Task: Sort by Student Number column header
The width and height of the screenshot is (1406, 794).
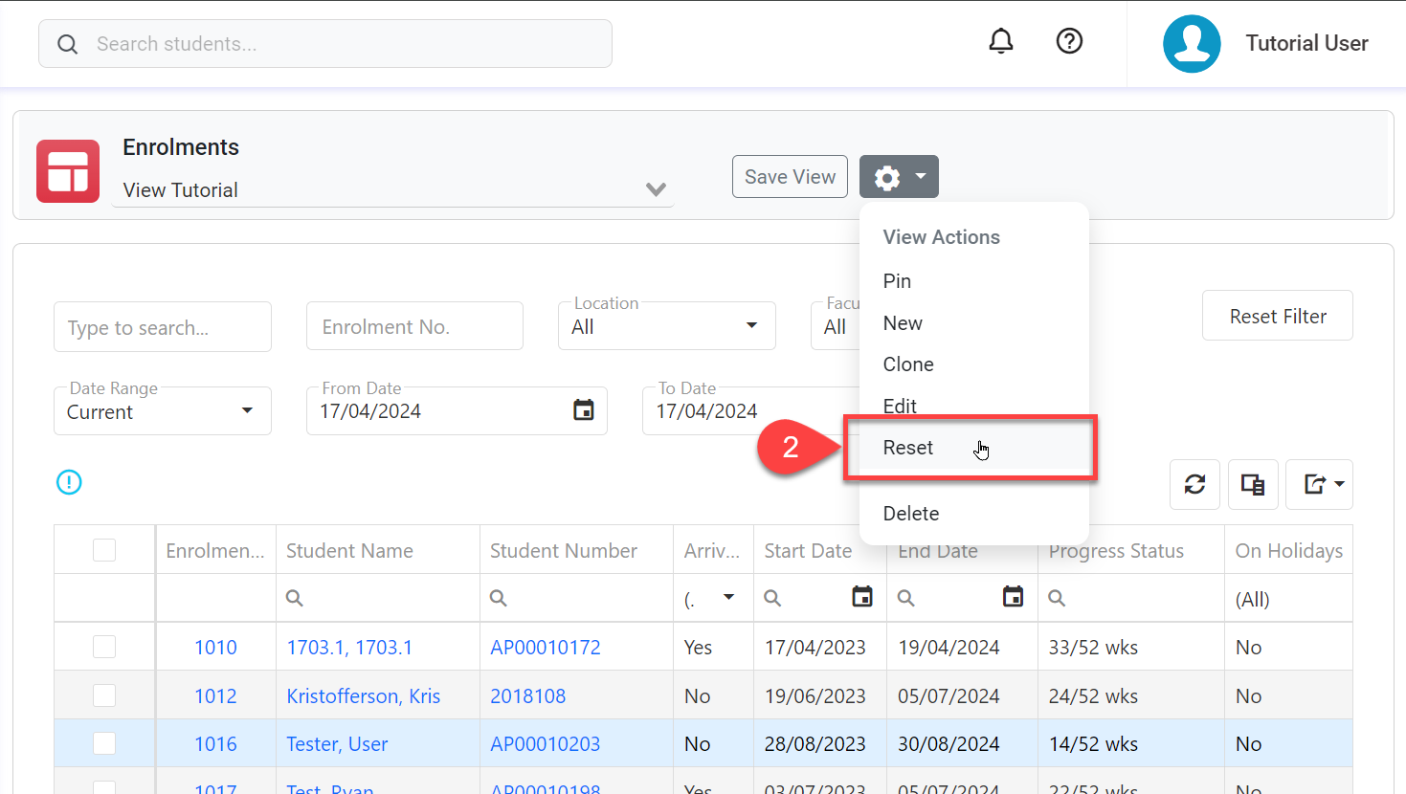Action: [576, 550]
